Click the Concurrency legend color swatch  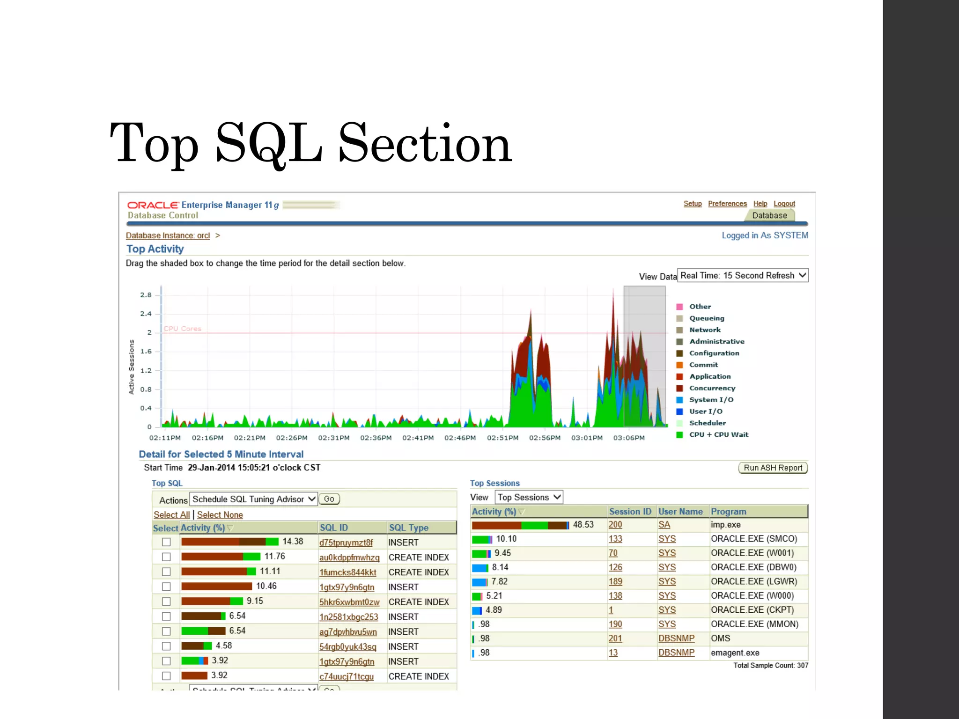pos(679,388)
